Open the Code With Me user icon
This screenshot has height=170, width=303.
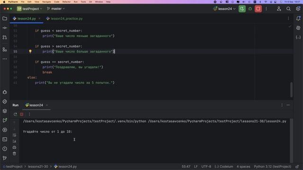click(x=279, y=9)
